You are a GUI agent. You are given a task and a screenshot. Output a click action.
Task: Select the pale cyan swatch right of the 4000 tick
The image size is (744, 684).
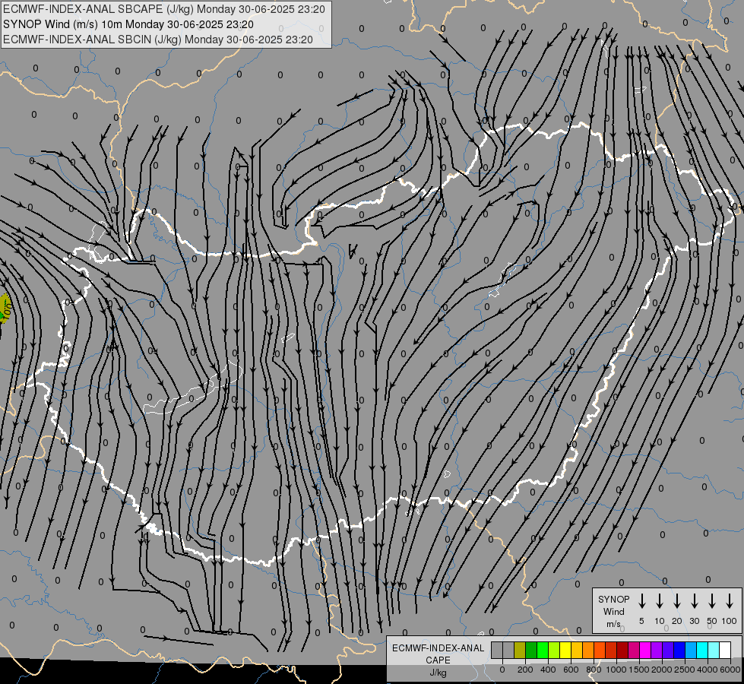[x=714, y=650]
